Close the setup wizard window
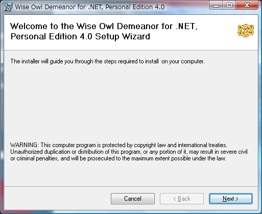 click(x=247, y=6)
